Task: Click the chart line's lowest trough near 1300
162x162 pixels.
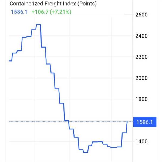Action: pos(86,152)
